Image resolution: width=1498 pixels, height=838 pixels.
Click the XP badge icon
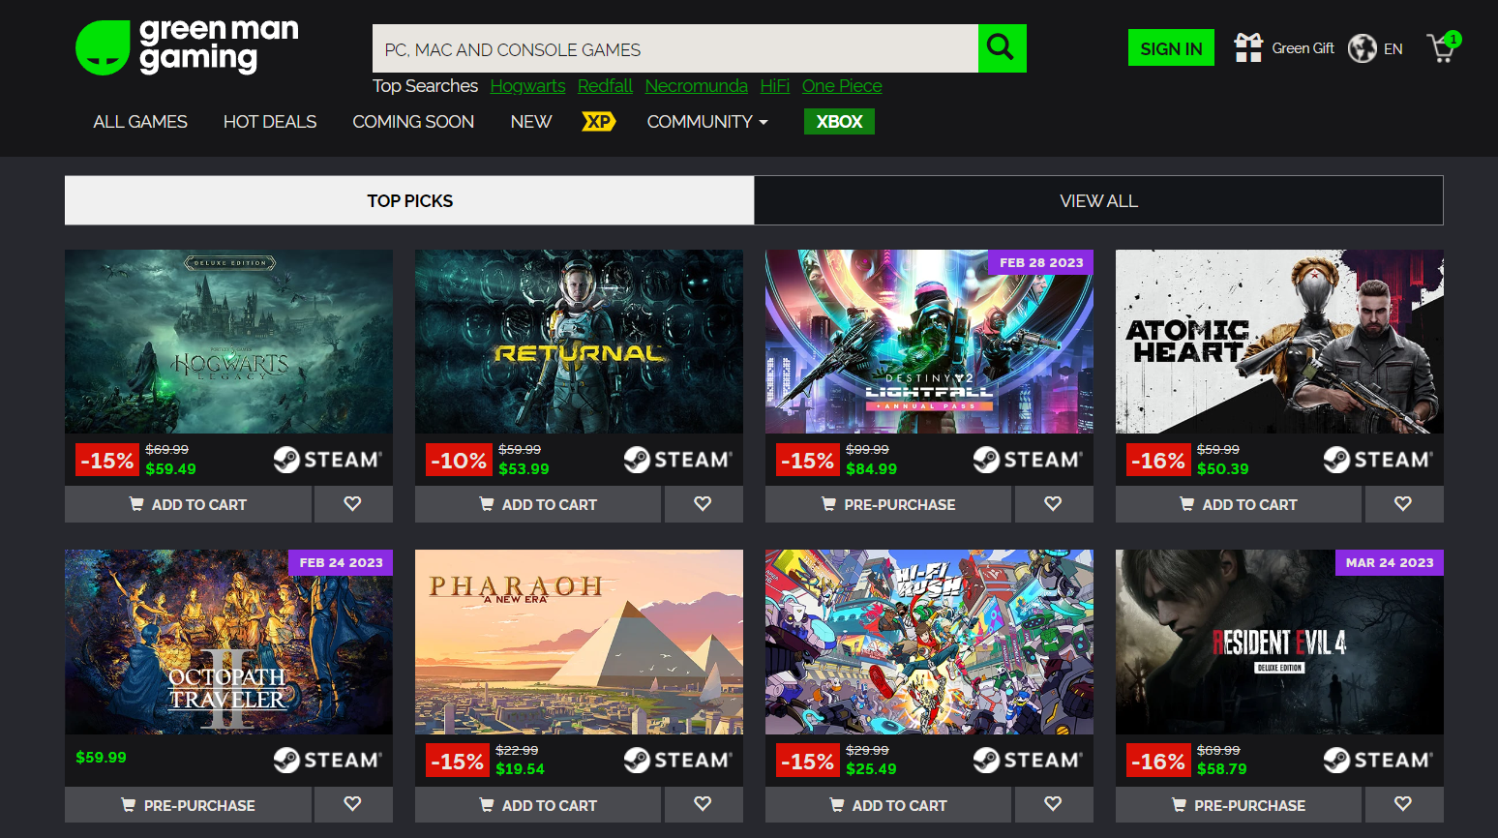(599, 122)
